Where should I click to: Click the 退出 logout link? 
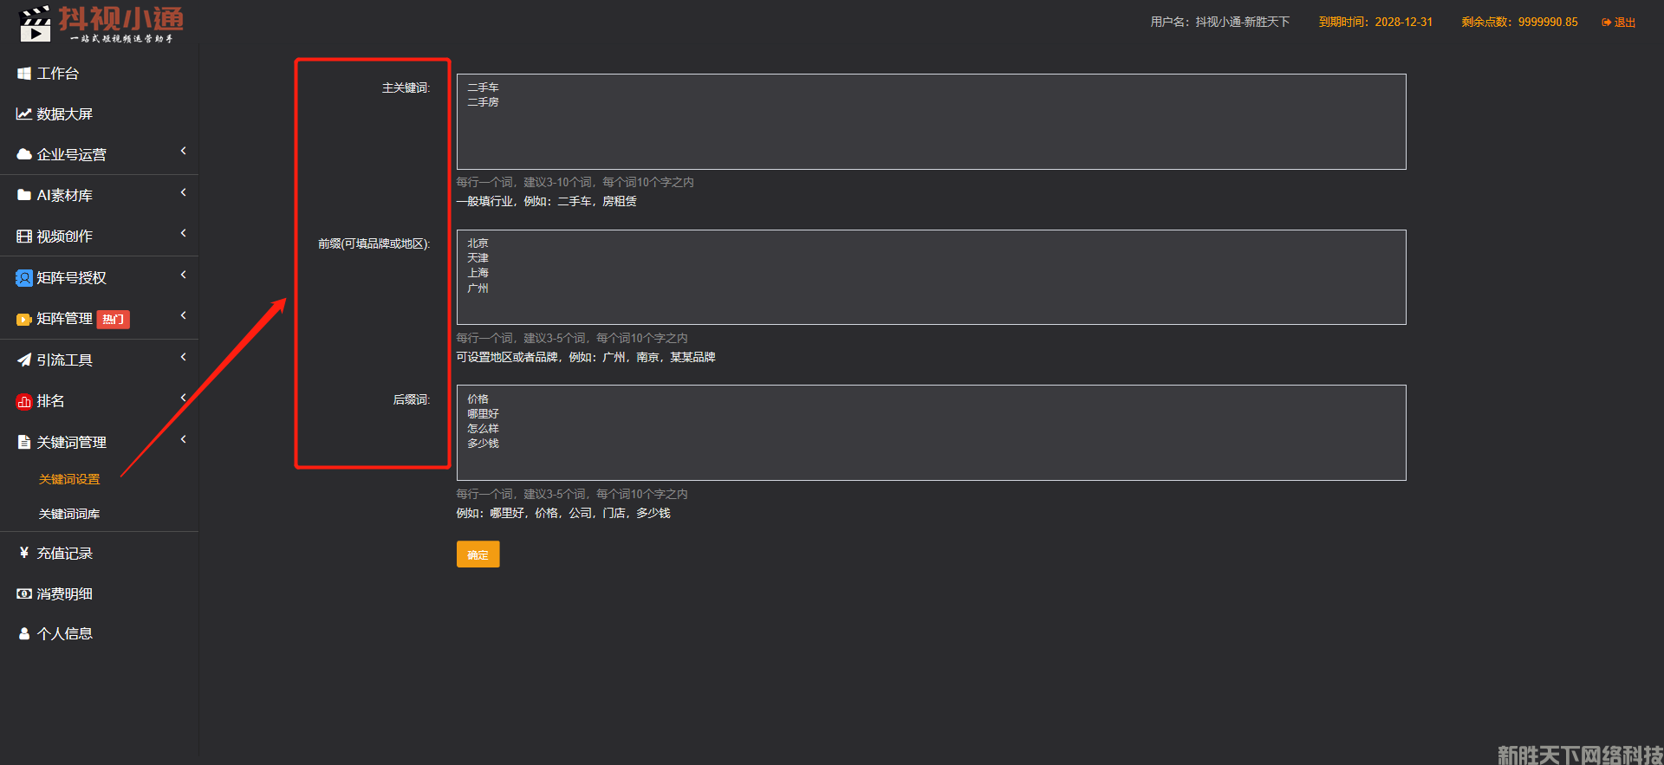coord(1619,23)
